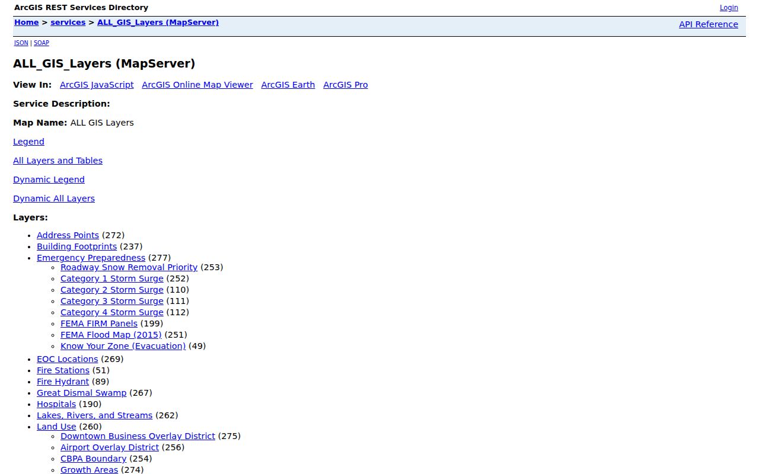
Task: Open the Growth Areas layer
Action: pyautogui.click(x=89, y=470)
